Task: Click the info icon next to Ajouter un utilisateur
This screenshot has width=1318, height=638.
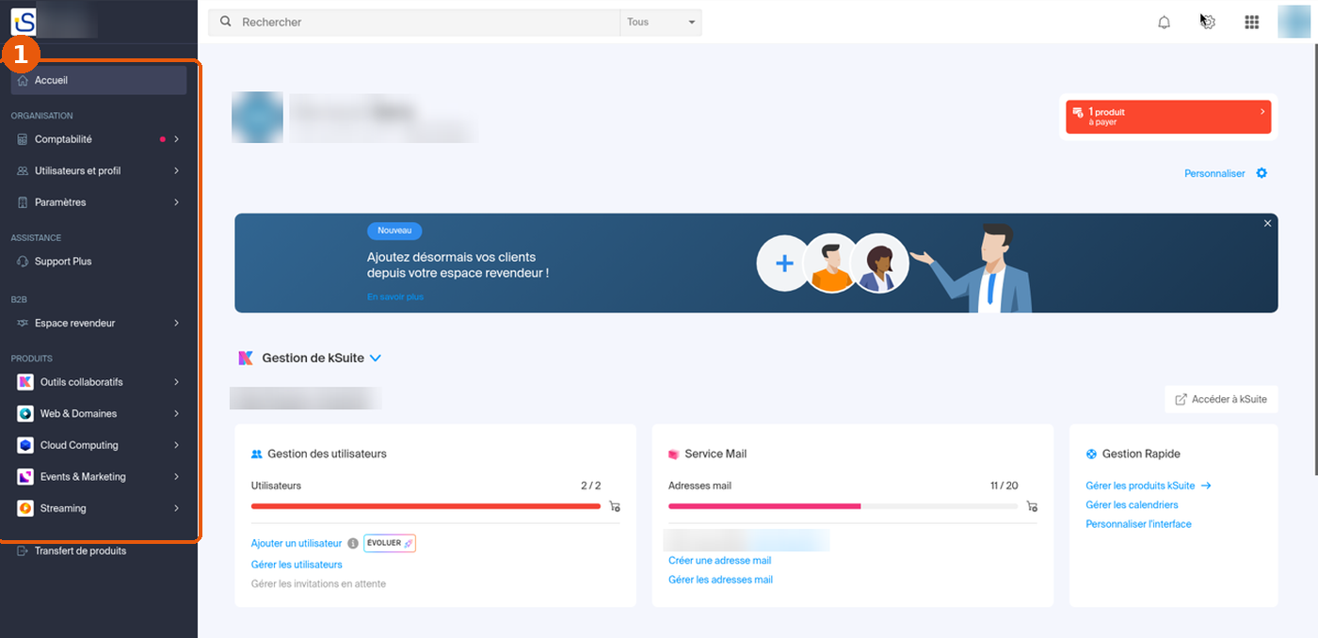Action: click(353, 543)
